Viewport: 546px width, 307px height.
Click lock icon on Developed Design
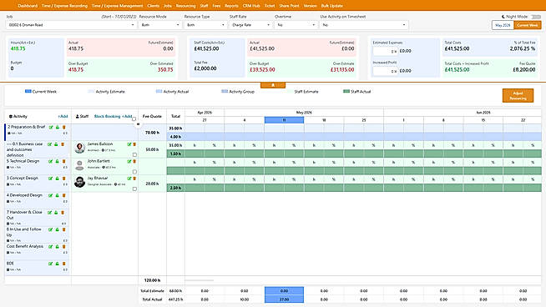point(58,195)
